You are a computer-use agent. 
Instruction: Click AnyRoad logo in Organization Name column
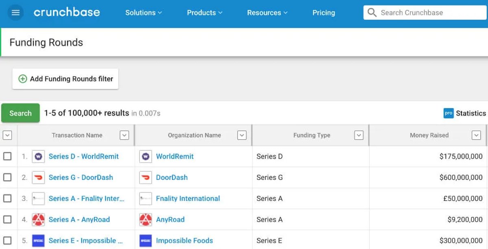click(x=146, y=220)
